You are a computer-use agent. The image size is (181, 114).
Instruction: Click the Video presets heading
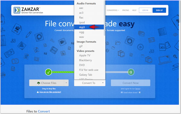(x=85, y=51)
